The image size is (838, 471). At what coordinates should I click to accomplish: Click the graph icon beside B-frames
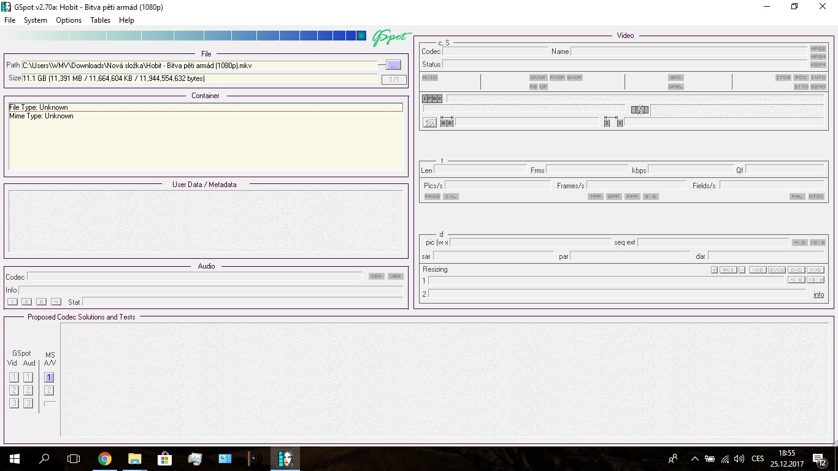point(430,123)
